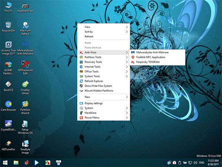Launch FixAttrb MFC Application
The width and height of the screenshot is (222, 167).
tap(157, 57)
